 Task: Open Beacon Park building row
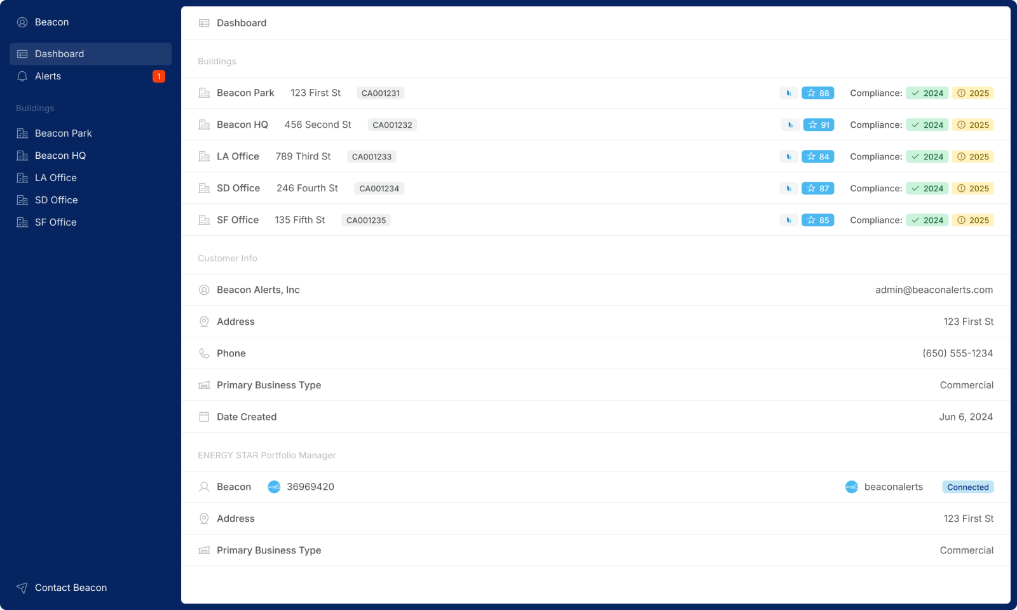coord(596,93)
